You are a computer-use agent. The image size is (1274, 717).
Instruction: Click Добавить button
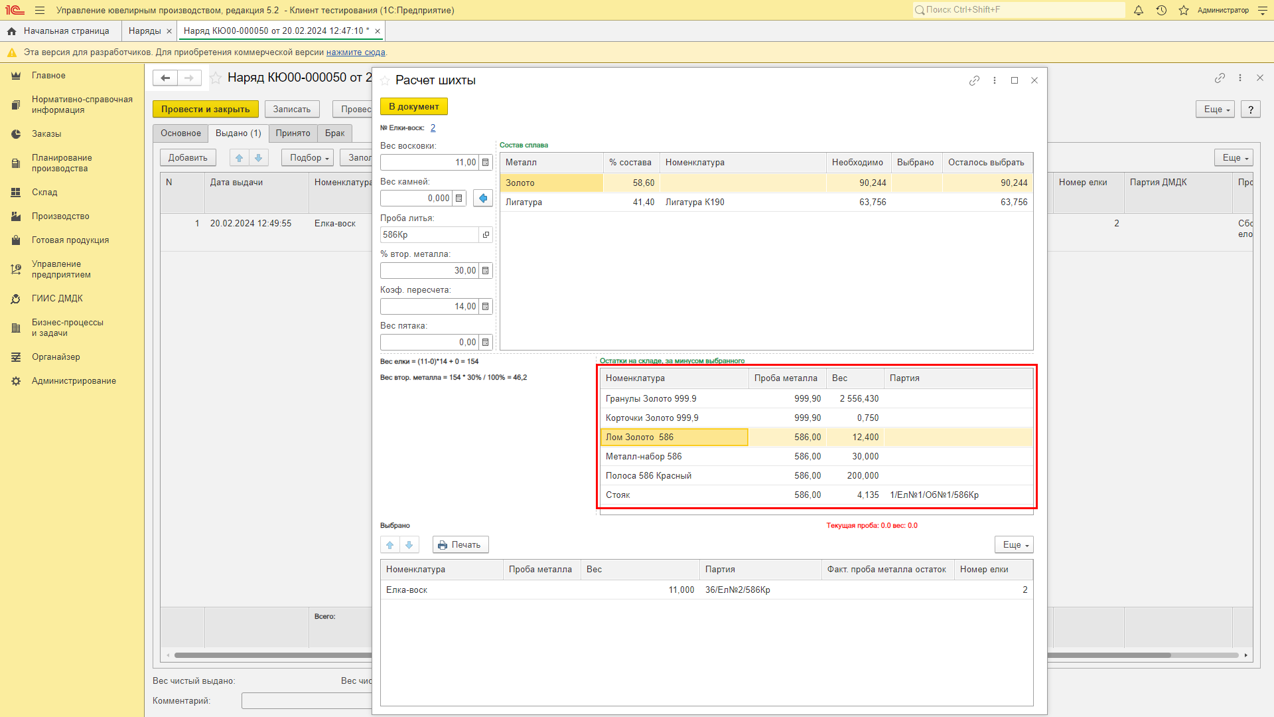[188, 158]
